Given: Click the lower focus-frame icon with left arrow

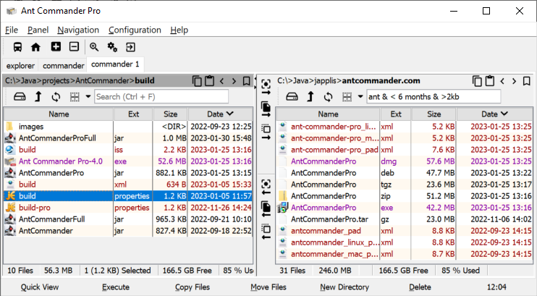Looking at the screenshot, I should point(266,187).
